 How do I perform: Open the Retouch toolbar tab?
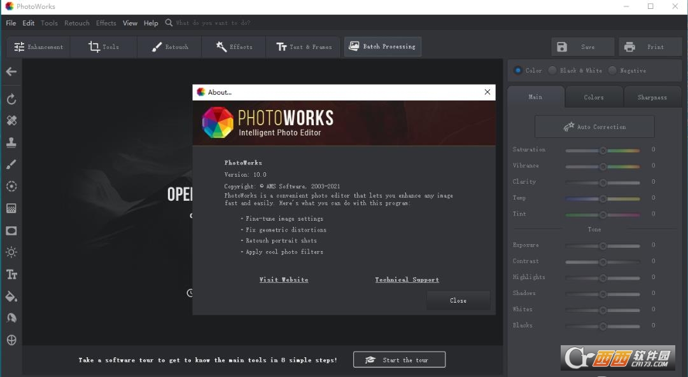click(x=169, y=47)
